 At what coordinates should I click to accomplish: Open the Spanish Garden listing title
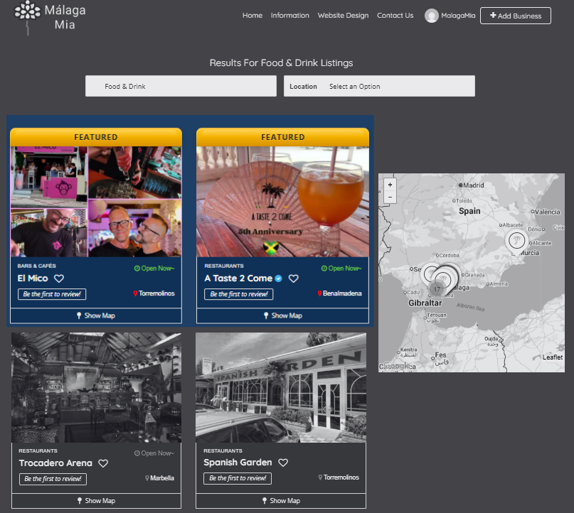238,462
